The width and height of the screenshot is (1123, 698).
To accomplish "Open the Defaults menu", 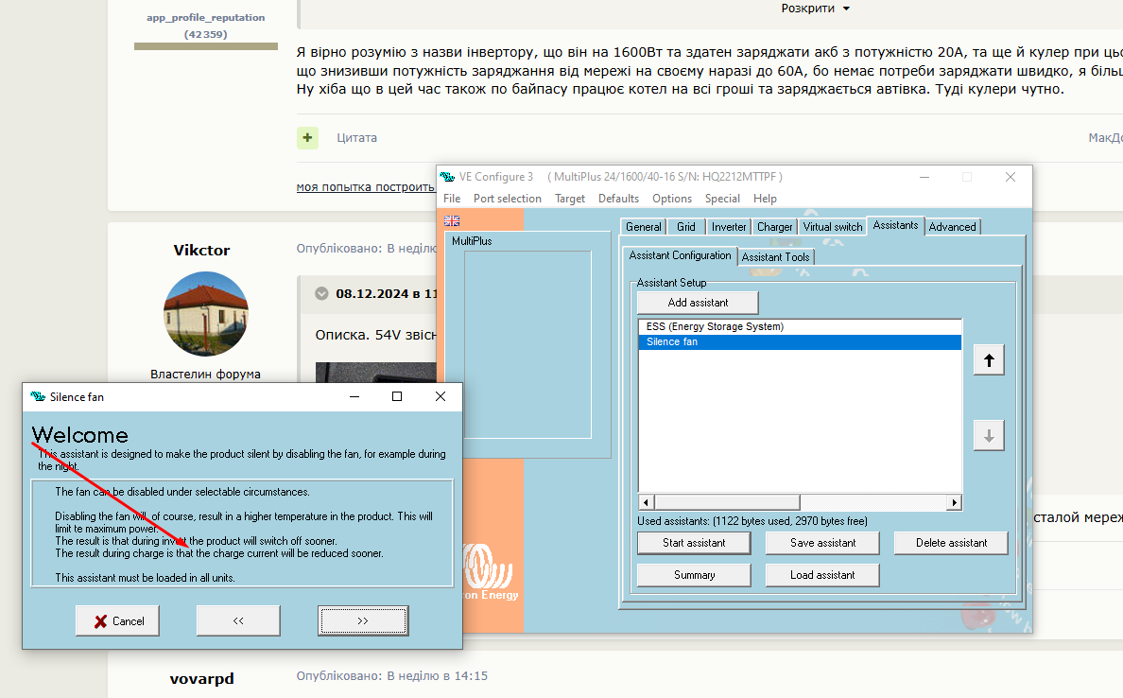I will tap(618, 199).
